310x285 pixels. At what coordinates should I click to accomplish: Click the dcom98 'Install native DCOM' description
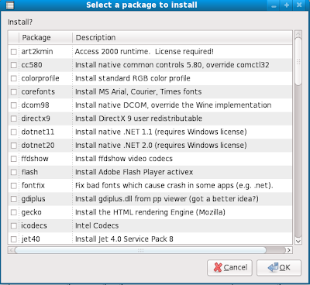click(174, 105)
